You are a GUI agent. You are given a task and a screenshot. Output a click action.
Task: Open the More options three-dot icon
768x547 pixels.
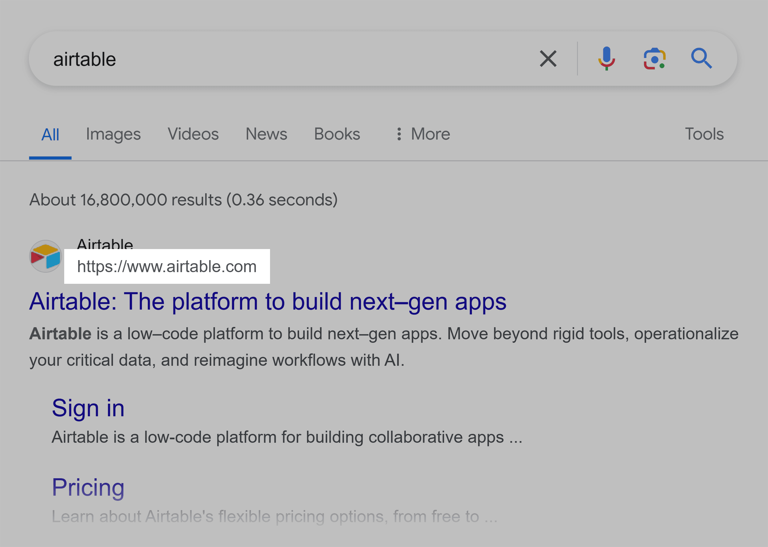[x=399, y=134]
